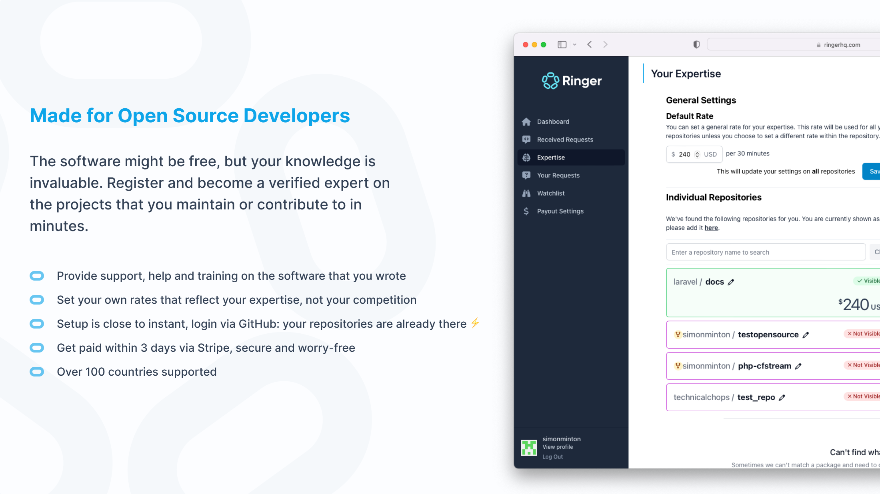Viewport: 880px width, 494px height.
Task: Click the 'Made for Open Source Developers' heading
Action: [x=190, y=116]
